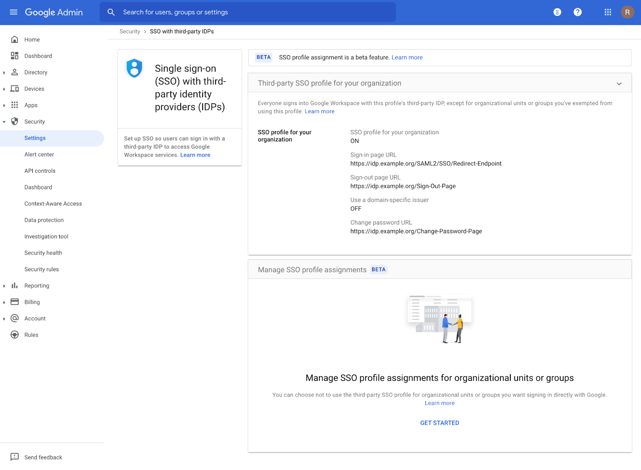This screenshot has height=470, width=641.
Task: Click Security breadcrumb link
Action: tap(130, 31)
